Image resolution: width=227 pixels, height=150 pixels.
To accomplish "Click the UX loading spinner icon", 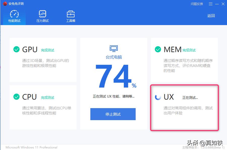I will (158, 97).
